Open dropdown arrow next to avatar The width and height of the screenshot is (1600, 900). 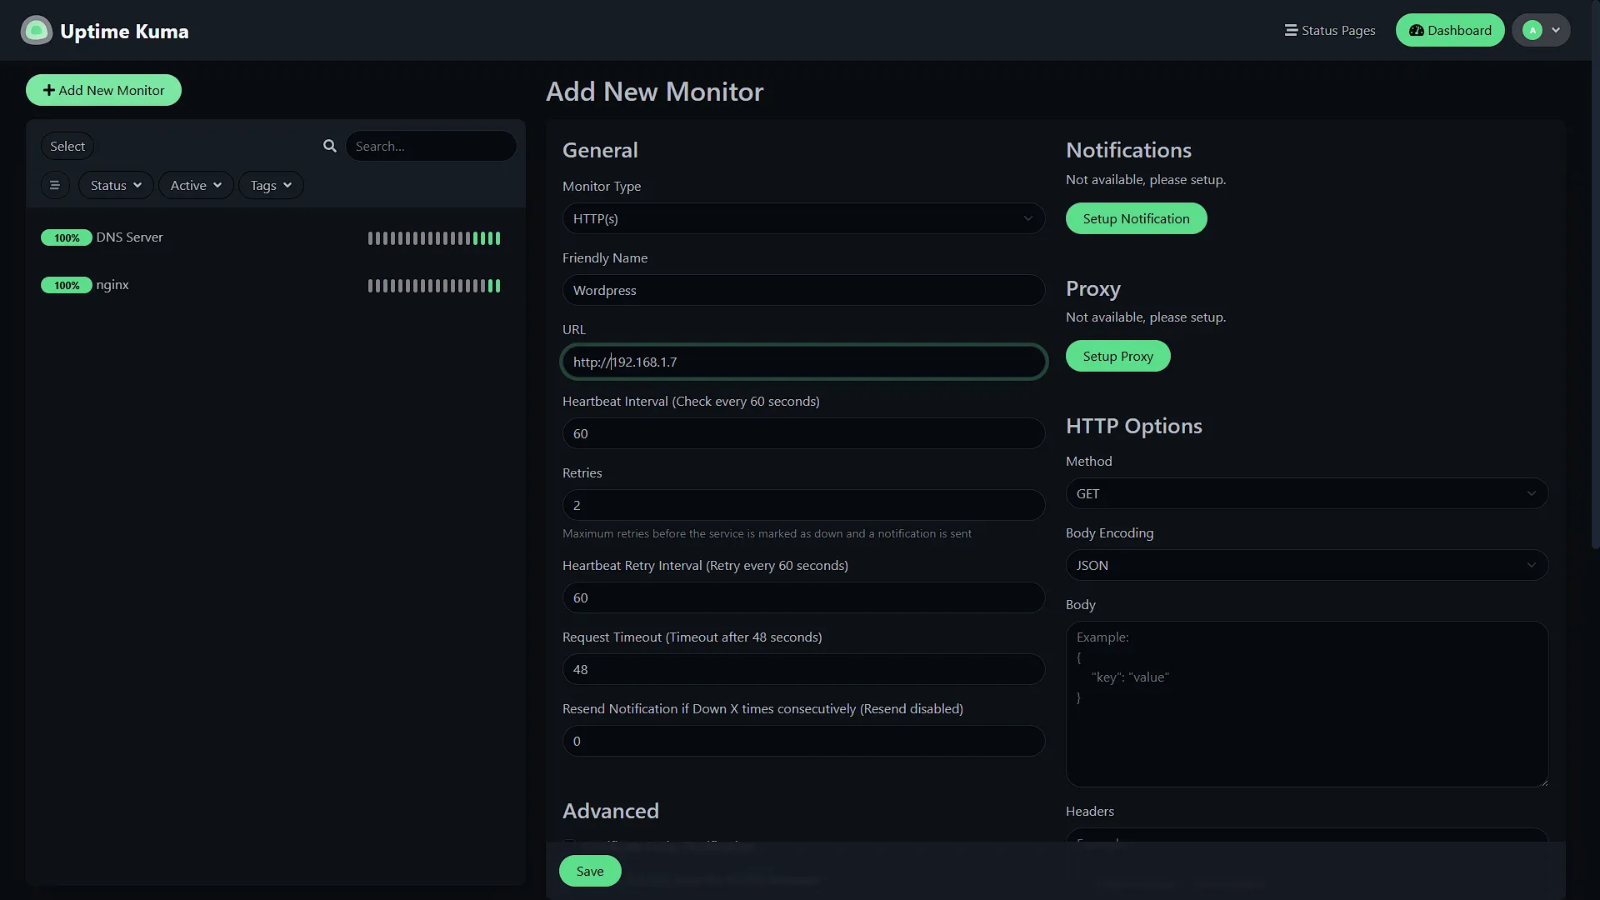(x=1556, y=30)
